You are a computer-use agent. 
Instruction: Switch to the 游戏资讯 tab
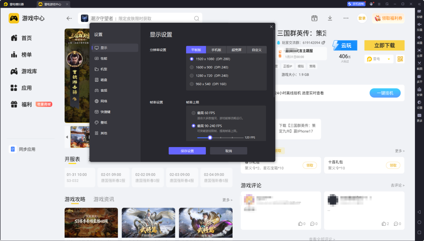pyautogui.click(x=104, y=199)
